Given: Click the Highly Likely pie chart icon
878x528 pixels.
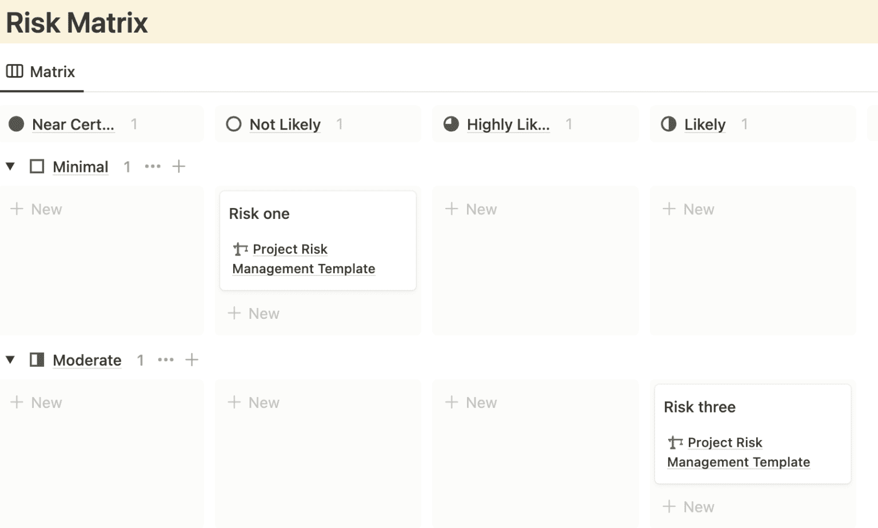Looking at the screenshot, I should pyautogui.click(x=450, y=123).
